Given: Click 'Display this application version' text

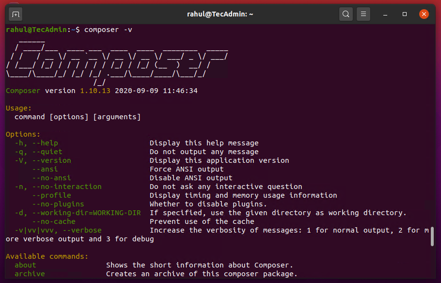Looking at the screenshot, I should 220,160.
